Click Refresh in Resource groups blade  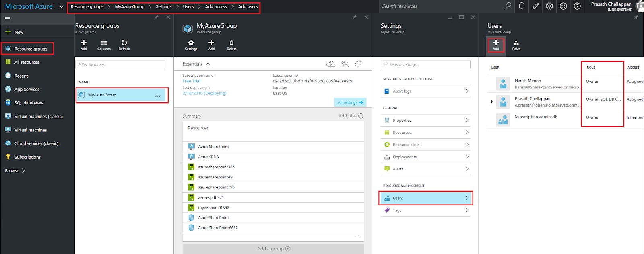tap(124, 45)
